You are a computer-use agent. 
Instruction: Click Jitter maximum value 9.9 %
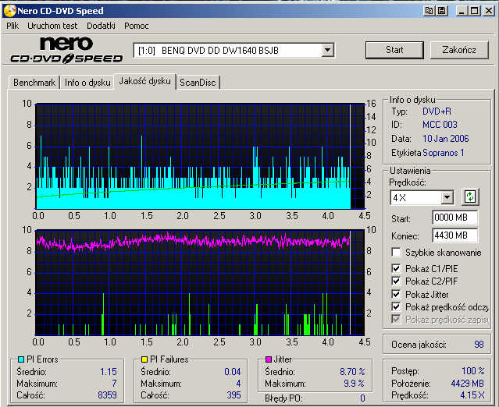point(355,383)
